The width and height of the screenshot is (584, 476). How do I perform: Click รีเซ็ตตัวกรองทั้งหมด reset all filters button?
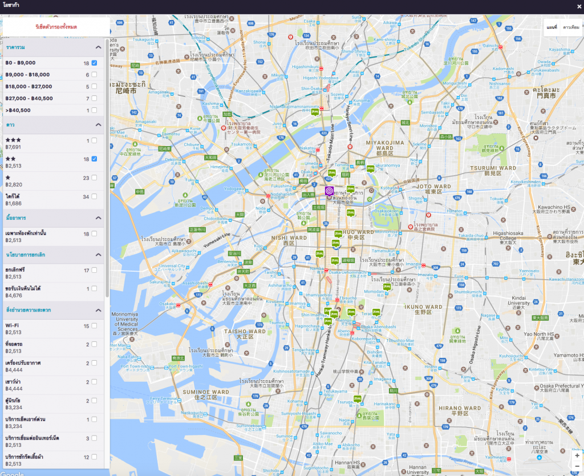pos(56,27)
